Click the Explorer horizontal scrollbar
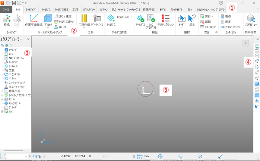Viewport: 260px width, 161px height. tap(13, 151)
